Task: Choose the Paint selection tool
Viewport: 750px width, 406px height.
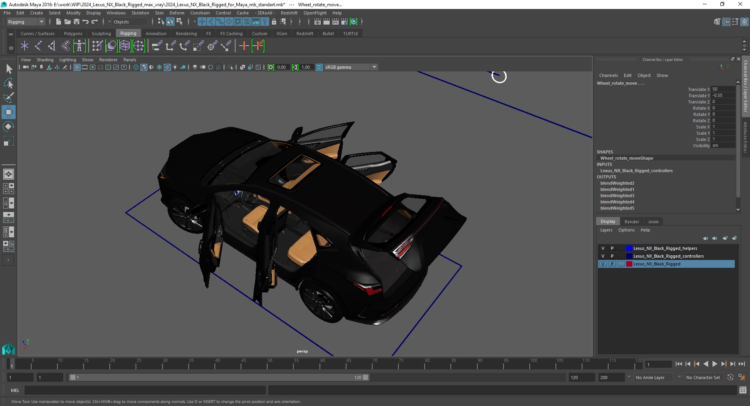Action: (9, 98)
